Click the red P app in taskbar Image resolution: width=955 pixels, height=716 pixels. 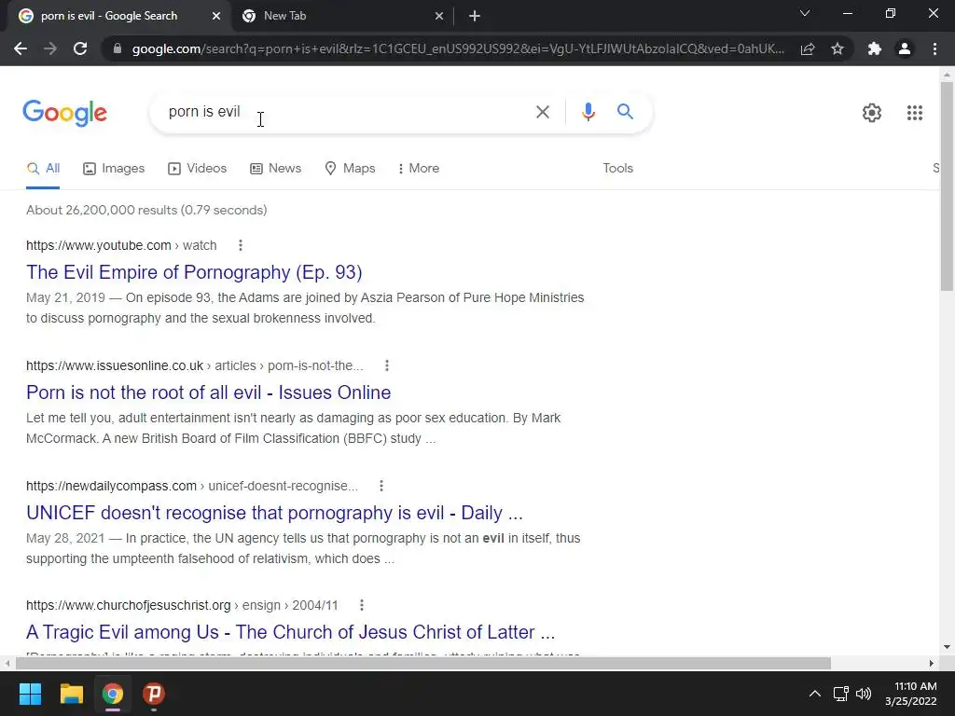pos(154,694)
